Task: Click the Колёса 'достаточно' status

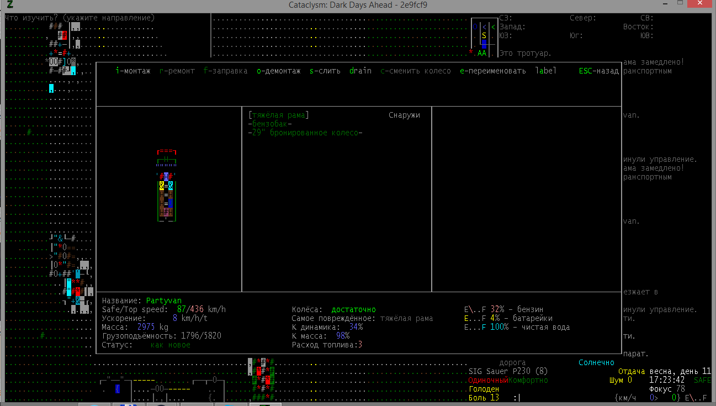Action: [354, 309]
